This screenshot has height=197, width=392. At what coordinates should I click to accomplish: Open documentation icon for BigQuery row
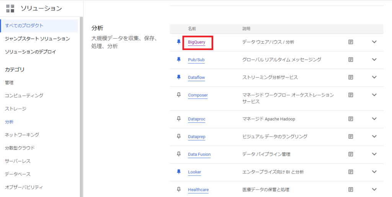pos(351,42)
